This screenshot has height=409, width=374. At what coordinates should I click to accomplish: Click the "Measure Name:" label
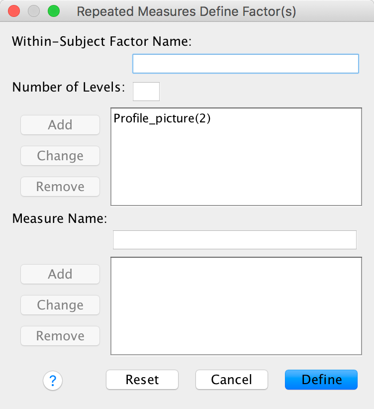pyautogui.click(x=60, y=218)
